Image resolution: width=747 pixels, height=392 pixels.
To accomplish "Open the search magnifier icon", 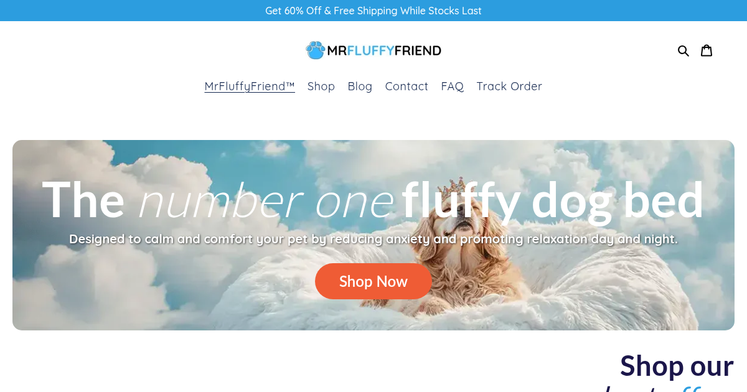I will pyautogui.click(x=683, y=51).
